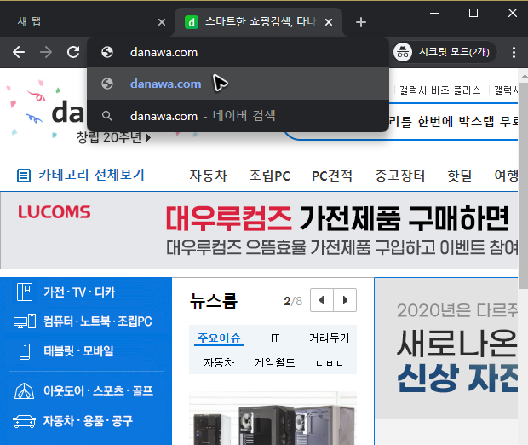Viewport: 528px width, 445px height.
Task: Go to next 뉴스룸 page arrow
Action: point(345,300)
